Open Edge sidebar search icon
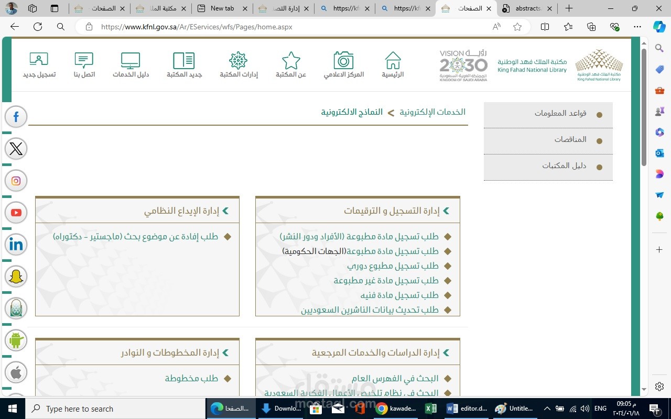671x419 pixels. pyautogui.click(x=659, y=48)
